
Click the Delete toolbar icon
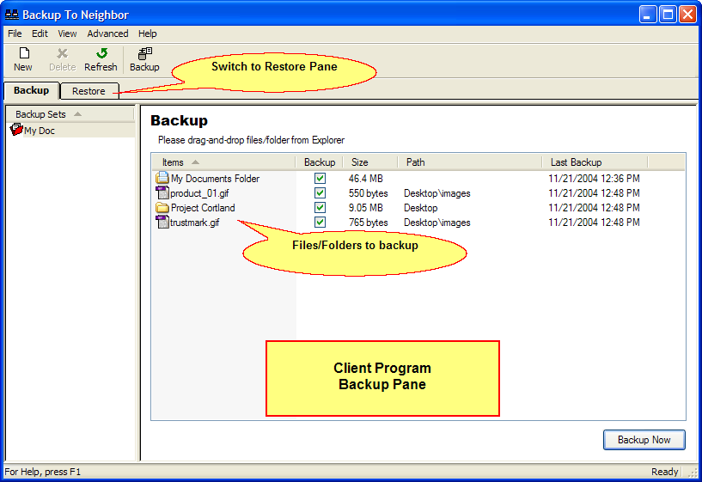(62, 54)
